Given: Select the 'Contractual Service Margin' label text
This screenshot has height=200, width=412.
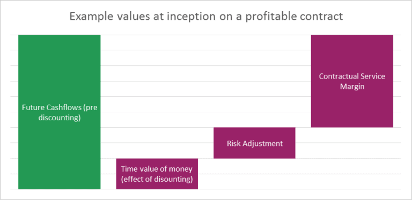Looking at the screenshot, I should point(352,81).
